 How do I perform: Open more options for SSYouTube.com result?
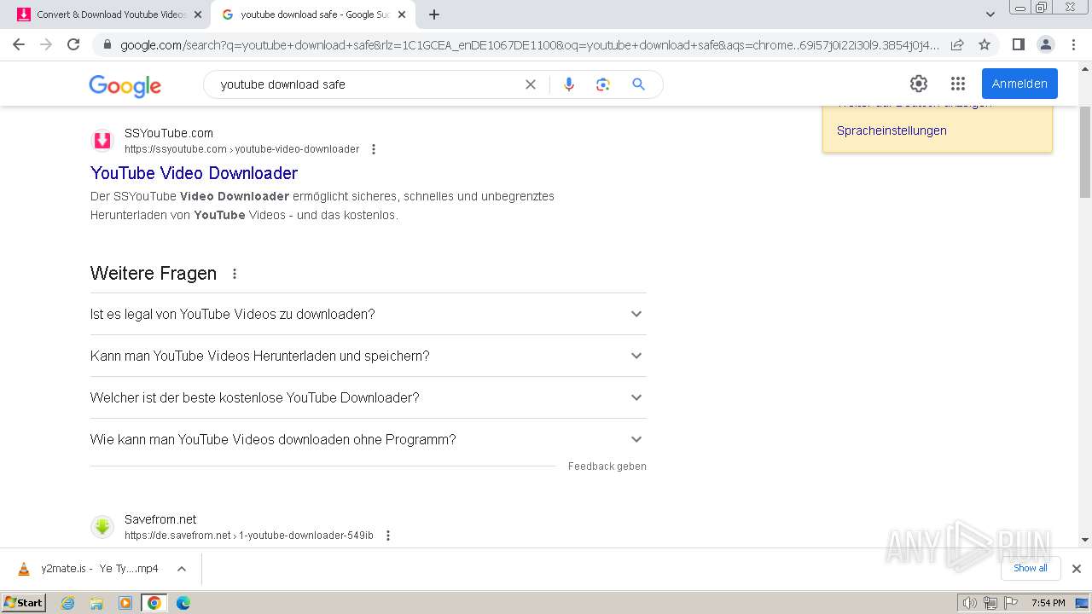373,149
